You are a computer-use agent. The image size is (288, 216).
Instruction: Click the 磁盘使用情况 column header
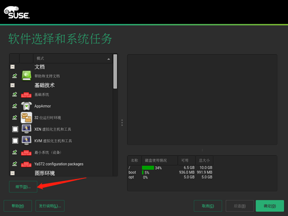[x=159, y=160]
